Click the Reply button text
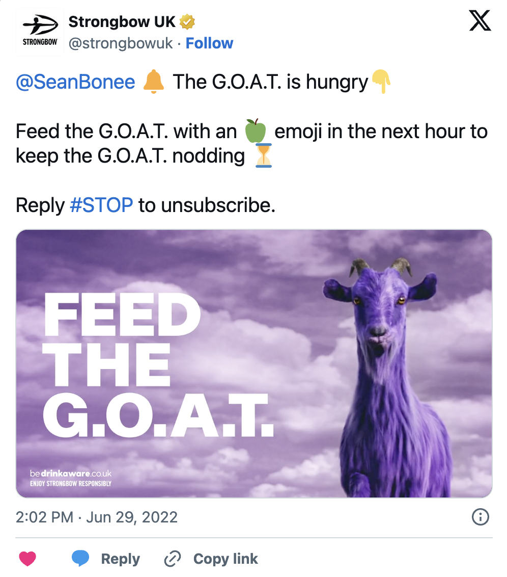The height and width of the screenshot is (577, 507). [121, 559]
